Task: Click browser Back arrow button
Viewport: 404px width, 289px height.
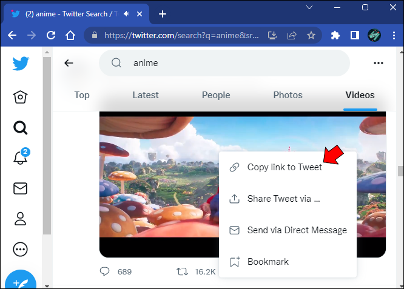Action: [x=12, y=35]
